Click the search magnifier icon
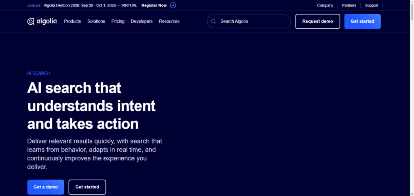The image size is (414, 196). [213, 21]
